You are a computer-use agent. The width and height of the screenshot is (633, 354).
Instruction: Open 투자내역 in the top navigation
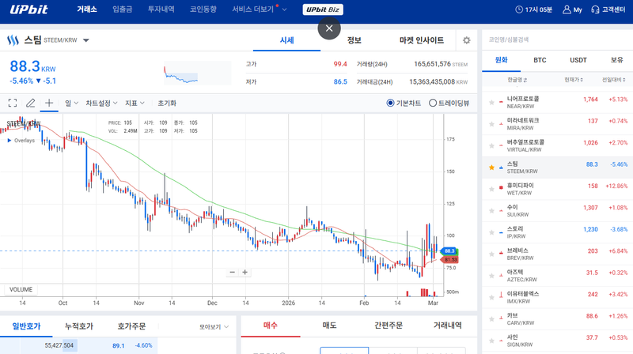coord(161,9)
